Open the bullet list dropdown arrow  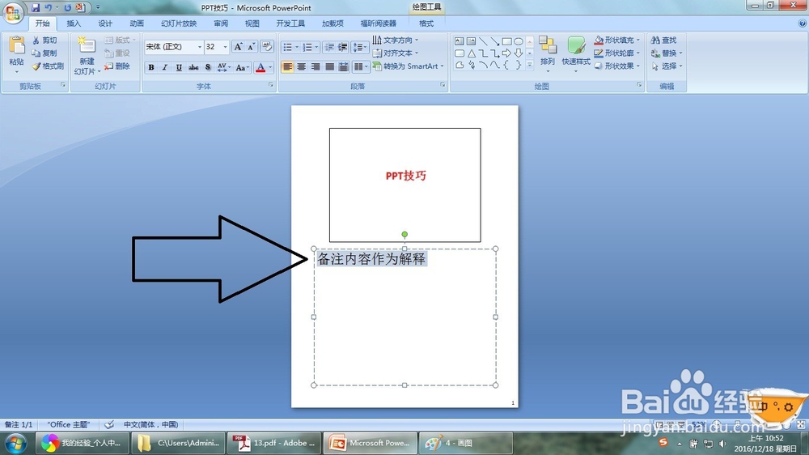297,47
